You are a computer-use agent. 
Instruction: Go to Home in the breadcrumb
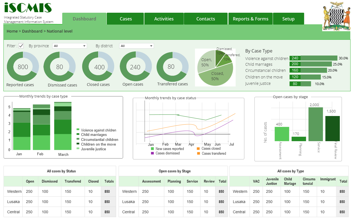12,31
